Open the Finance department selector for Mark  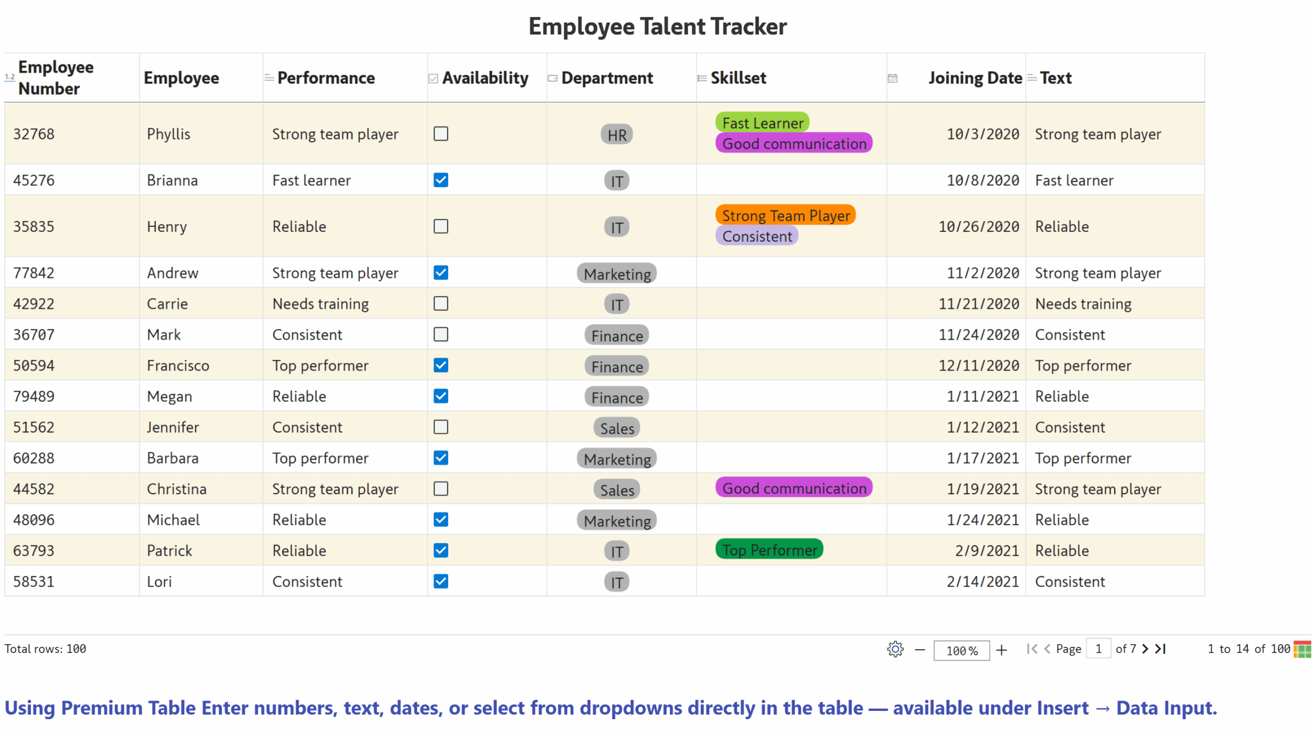tap(616, 335)
